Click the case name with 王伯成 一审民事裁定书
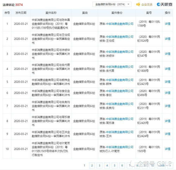 51,39
